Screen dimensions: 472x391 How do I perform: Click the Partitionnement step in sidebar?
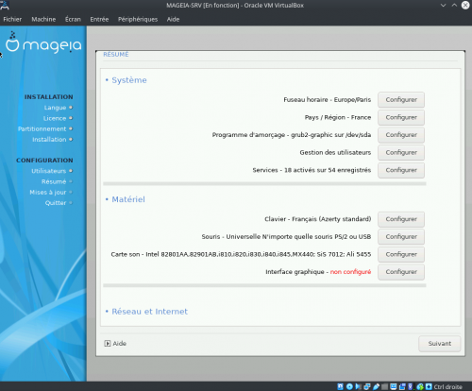[42, 128]
